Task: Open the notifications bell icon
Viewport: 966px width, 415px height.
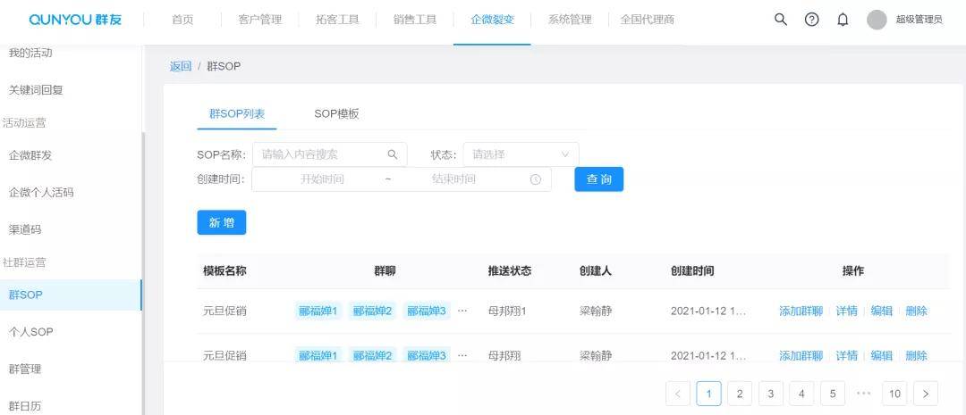Action: click(x=843, y=20)
